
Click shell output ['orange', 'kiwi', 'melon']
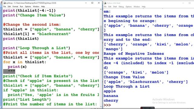click(136, 72)
